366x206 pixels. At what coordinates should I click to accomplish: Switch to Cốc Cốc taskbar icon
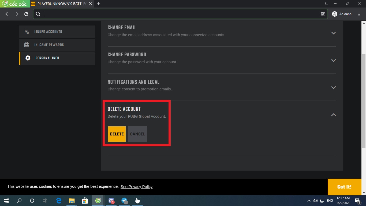pos(98,201)
